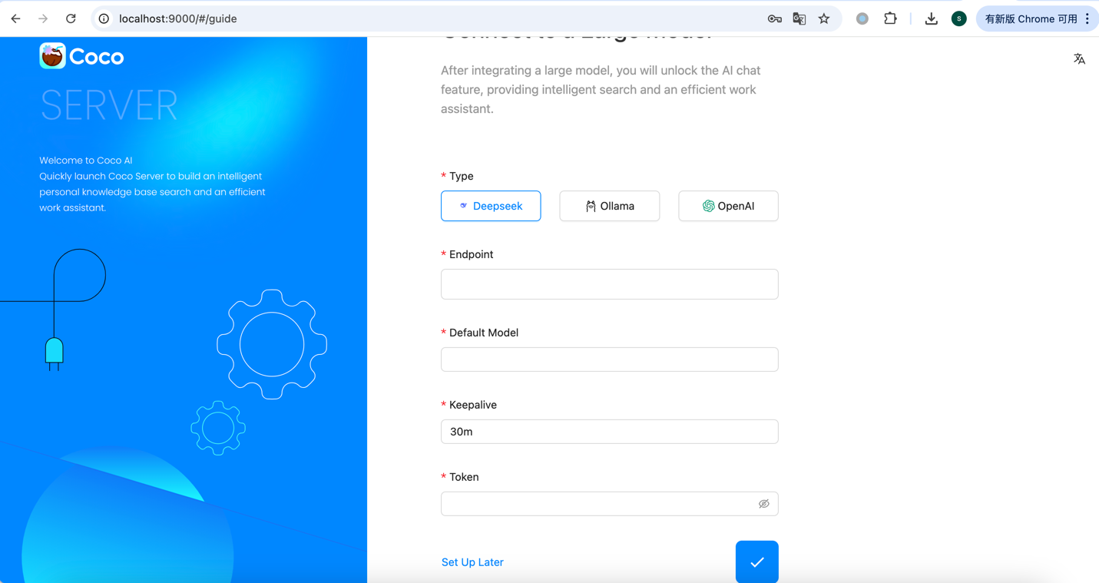The width and height of the screenshot is (1099, 583).
Task: Go forward in browser history
Action: (x=43, y=18)
